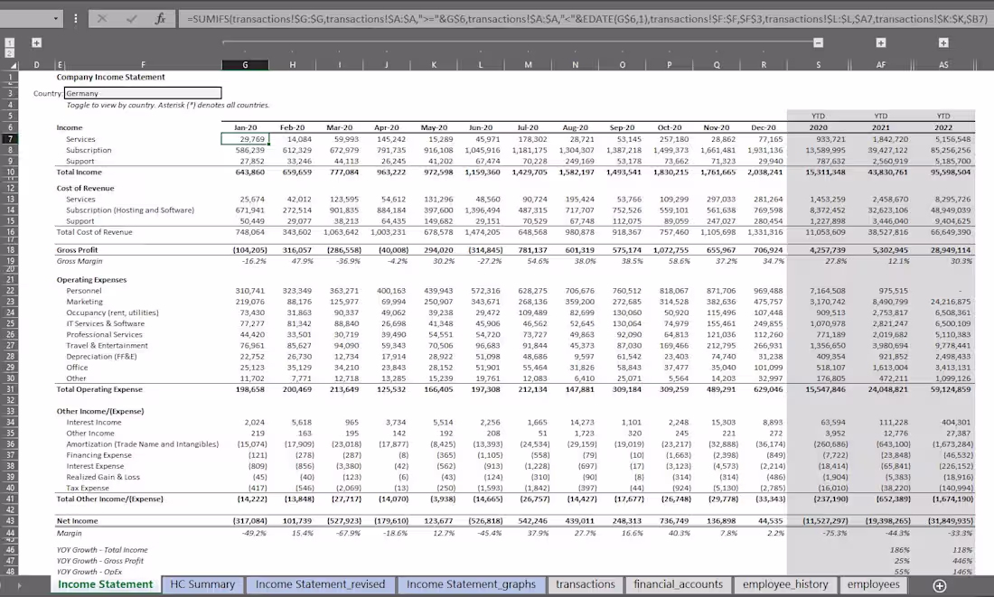Click the Personnel row label
994x597 pixels.
pyautogui.click(x=84, y=291)
